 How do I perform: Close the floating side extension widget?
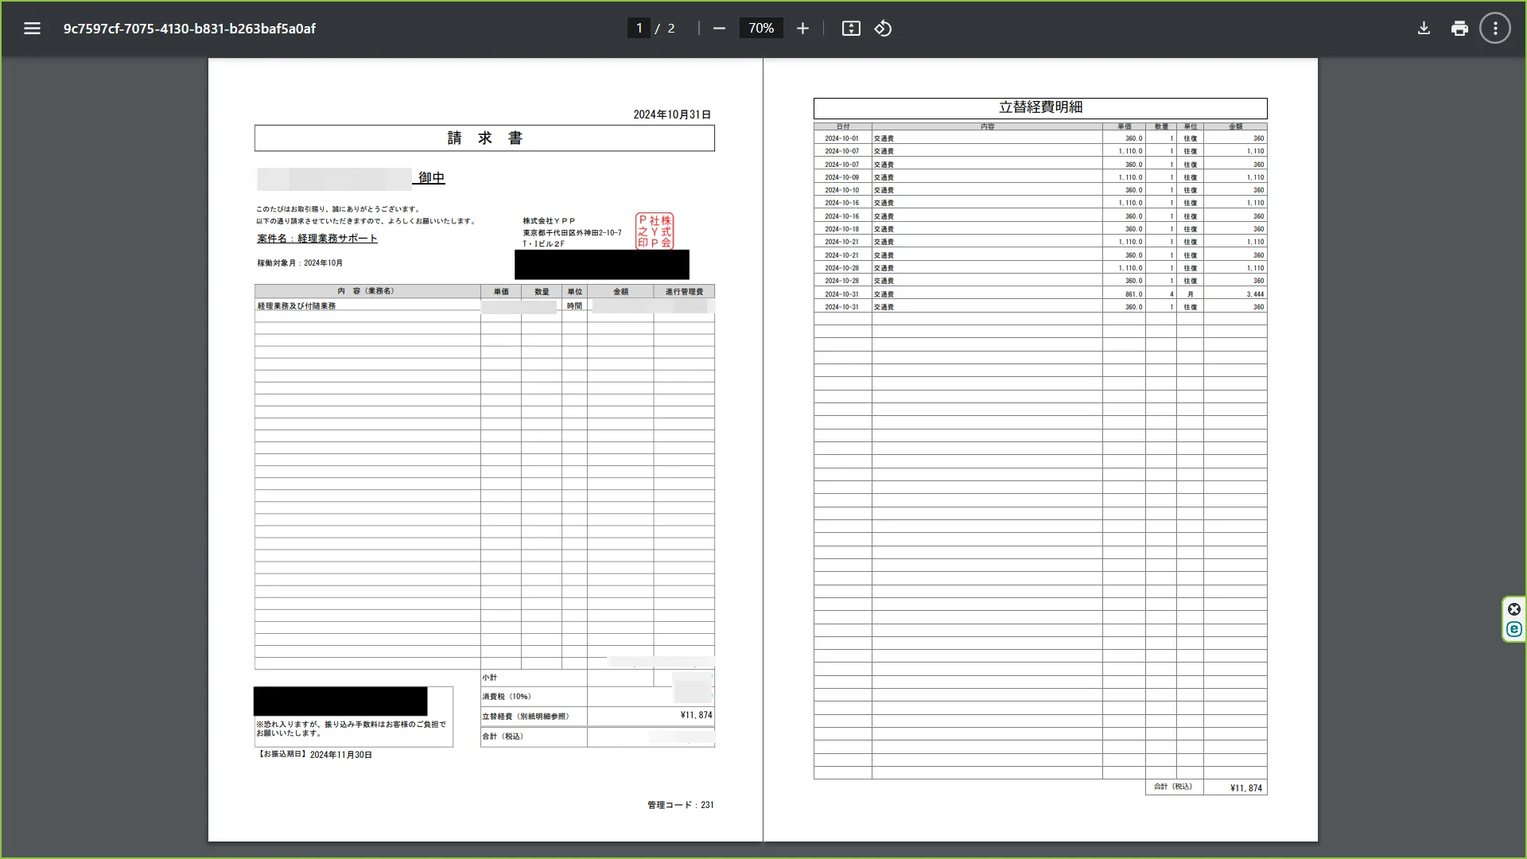(1514, 609)
